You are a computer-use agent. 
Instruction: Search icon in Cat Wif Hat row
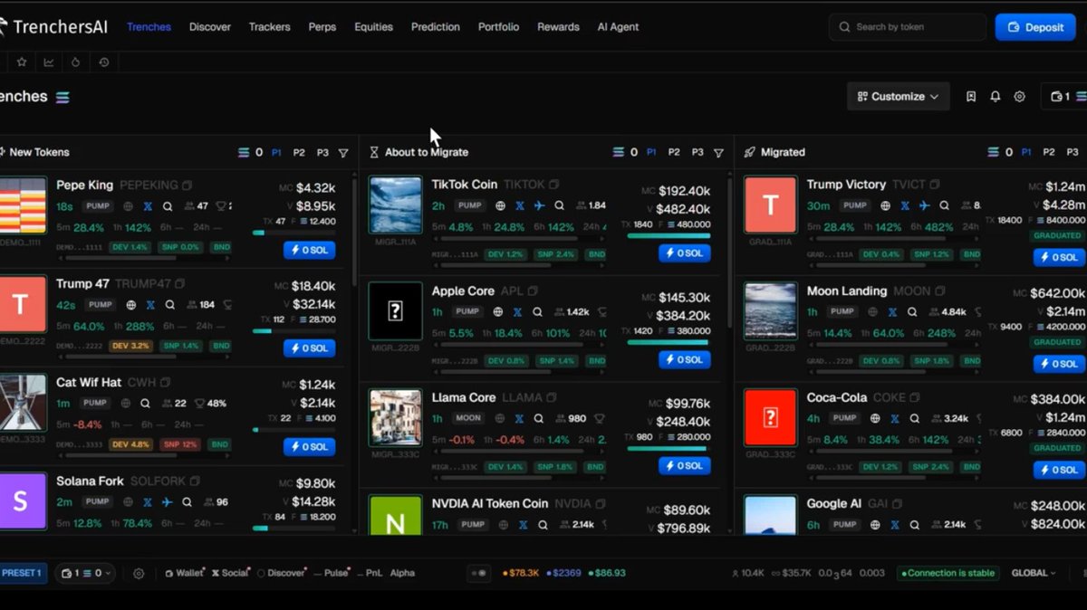145,404
